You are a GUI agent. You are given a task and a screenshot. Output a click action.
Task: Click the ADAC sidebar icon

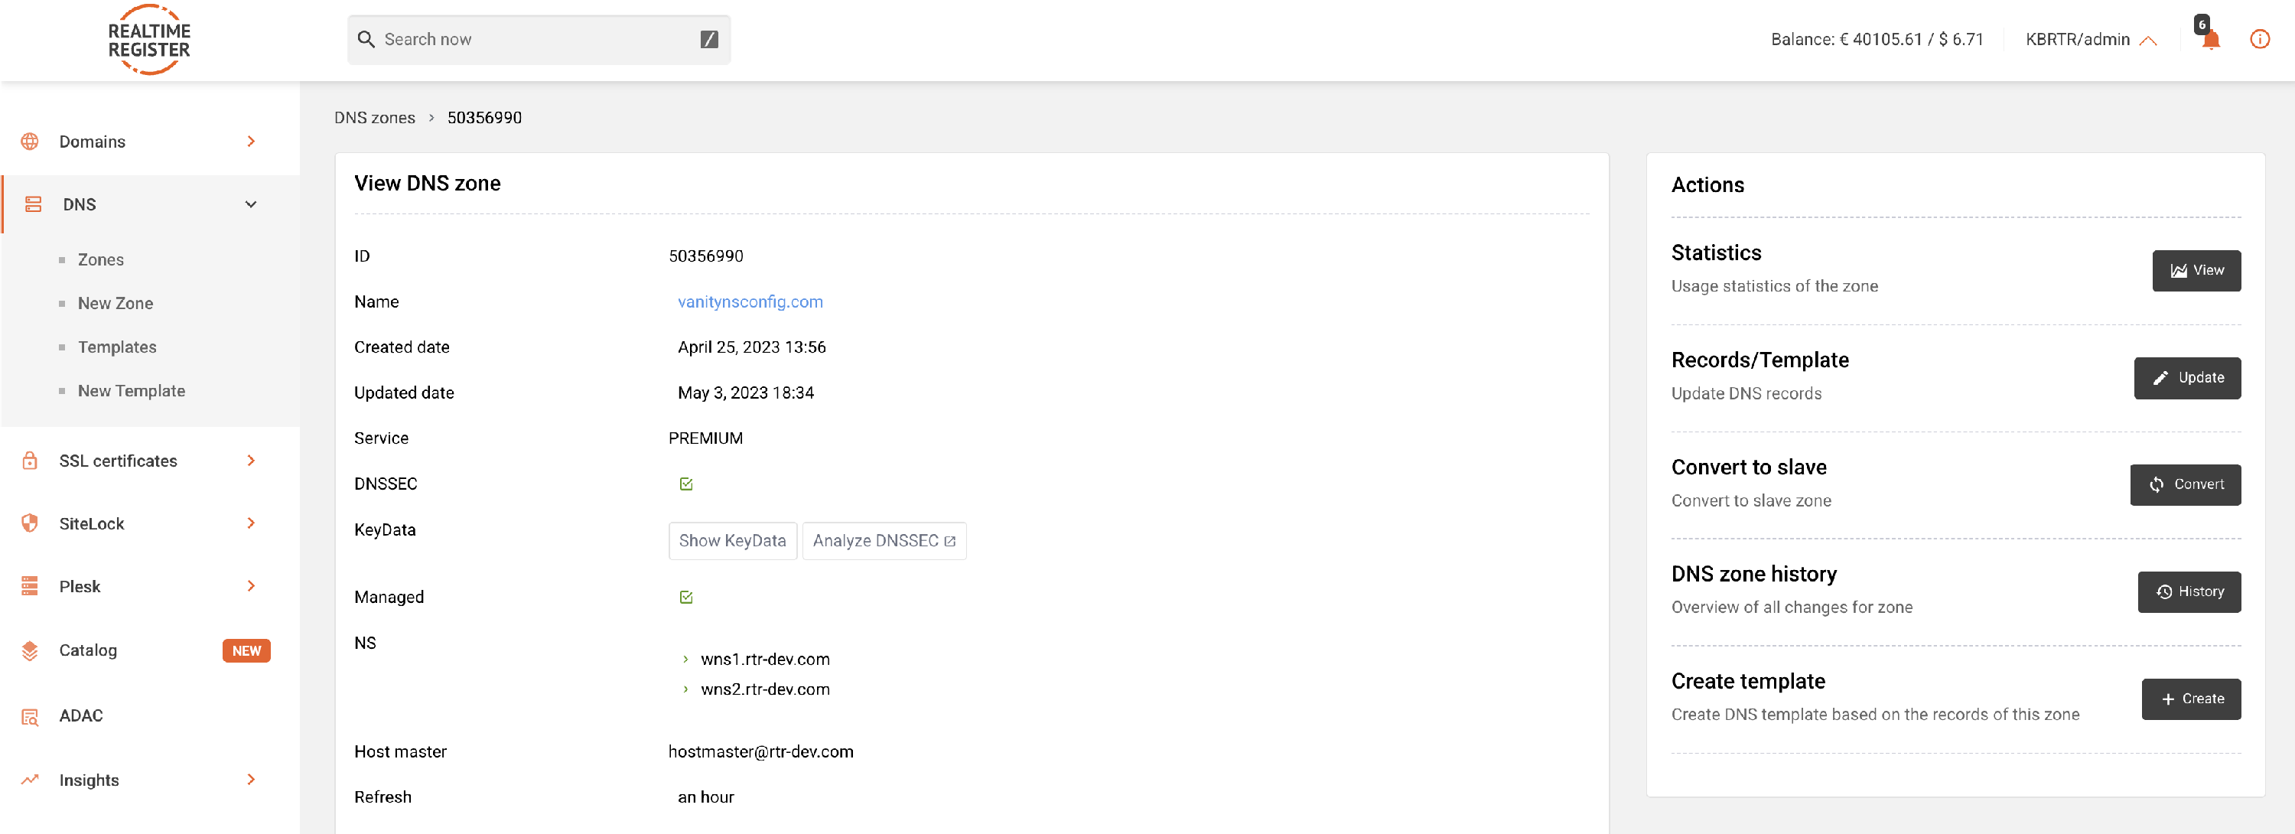pos(31,715)
